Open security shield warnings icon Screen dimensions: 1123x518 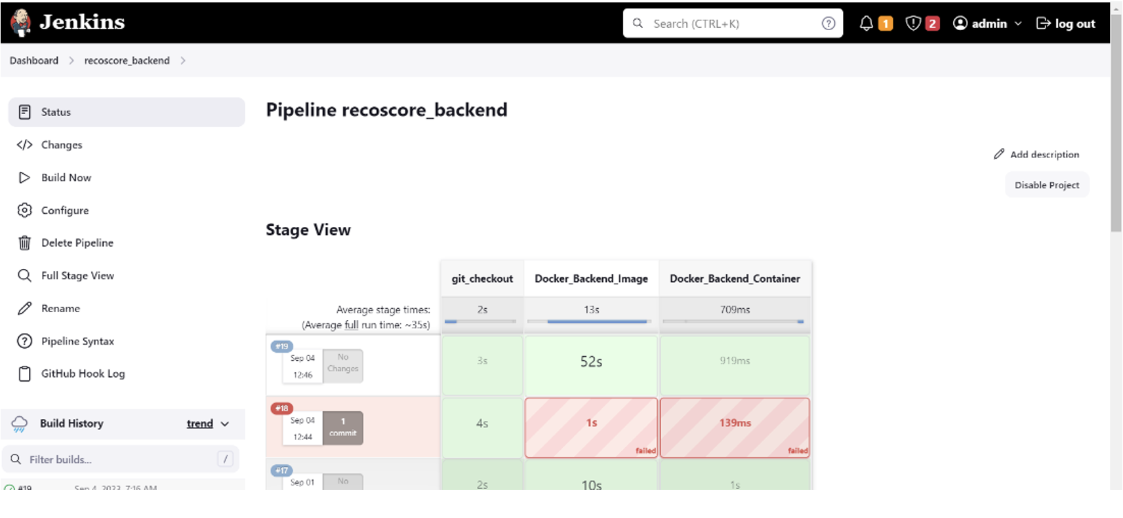(912, 24)
